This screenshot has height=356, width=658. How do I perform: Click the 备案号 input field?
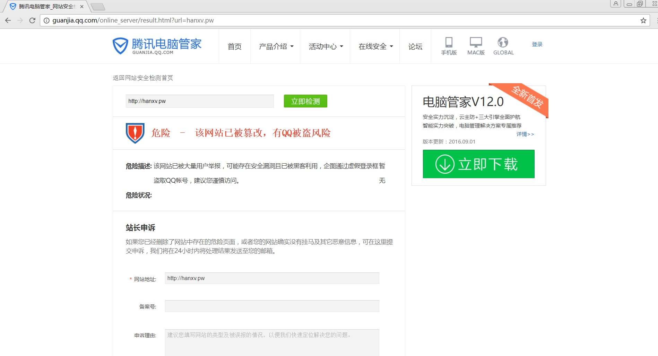pos(272,306)
